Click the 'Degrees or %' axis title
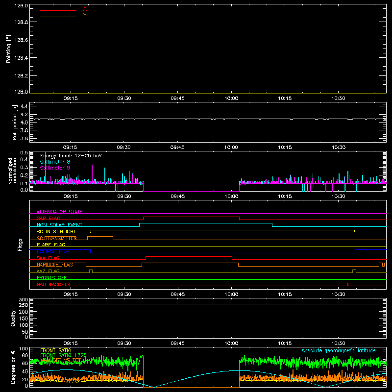The width and height of the screenshot is (392, 392). [x=13, y=367]
